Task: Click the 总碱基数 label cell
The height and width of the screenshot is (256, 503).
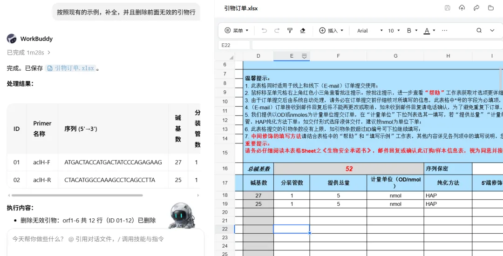Action: [x=258, y=168]
